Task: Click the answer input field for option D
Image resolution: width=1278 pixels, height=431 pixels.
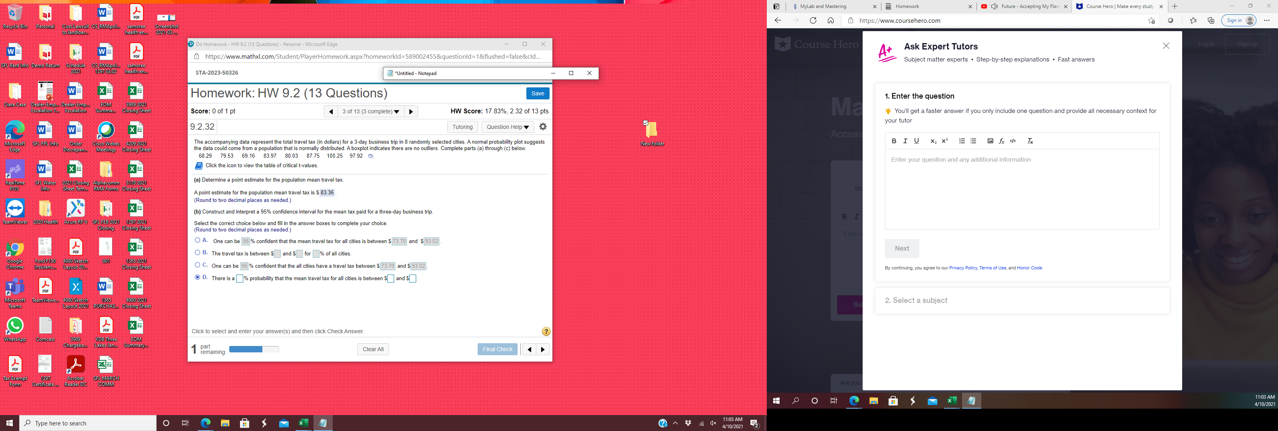Action: coord(240,278)
